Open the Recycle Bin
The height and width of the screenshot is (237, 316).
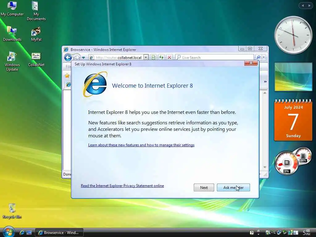click(12, 211)
